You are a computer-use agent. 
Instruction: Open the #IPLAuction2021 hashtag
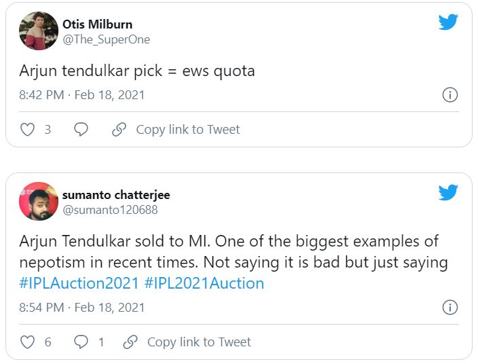pyautogui.click(x=79, y=283)
